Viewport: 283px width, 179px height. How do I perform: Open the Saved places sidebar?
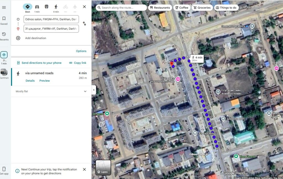pos(4,21)
